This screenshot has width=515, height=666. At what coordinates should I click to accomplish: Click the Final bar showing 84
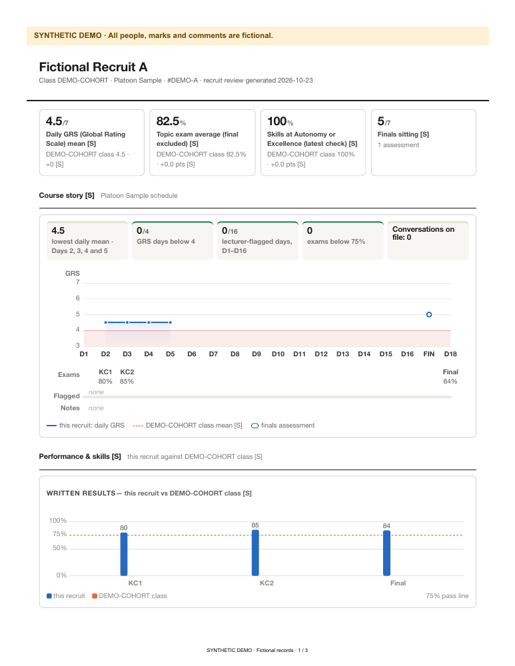[x=386, y=553]
